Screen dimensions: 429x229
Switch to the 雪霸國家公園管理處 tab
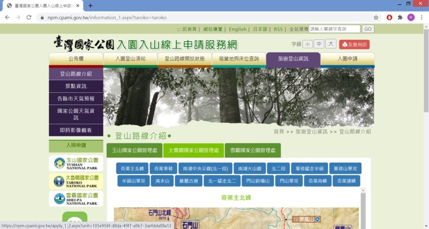pos(253,151)
